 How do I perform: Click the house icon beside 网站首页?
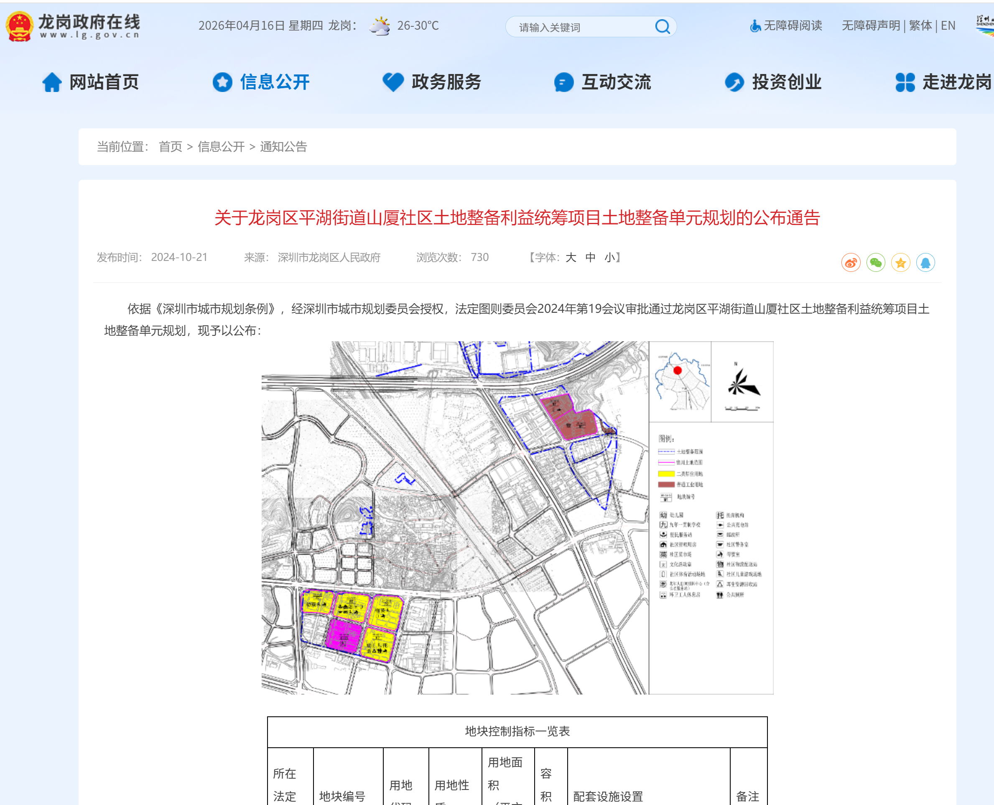pos(52,82)
